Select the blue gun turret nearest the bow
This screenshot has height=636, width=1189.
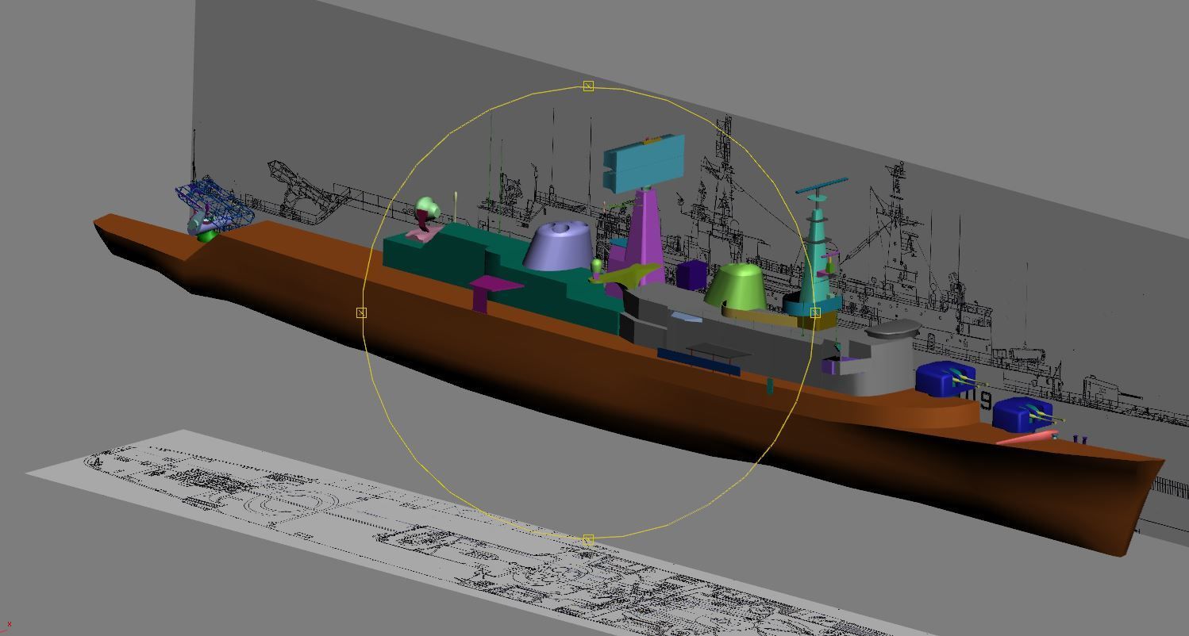point(1023,416)
